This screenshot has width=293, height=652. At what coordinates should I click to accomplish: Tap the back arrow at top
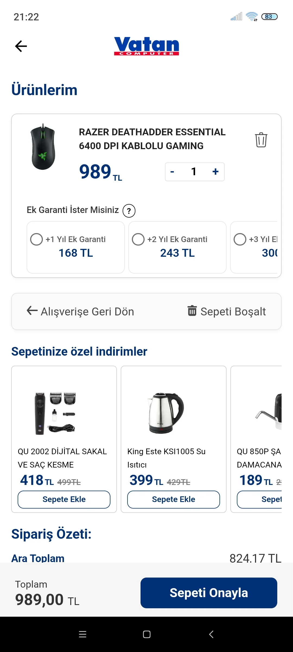(21, 46)
